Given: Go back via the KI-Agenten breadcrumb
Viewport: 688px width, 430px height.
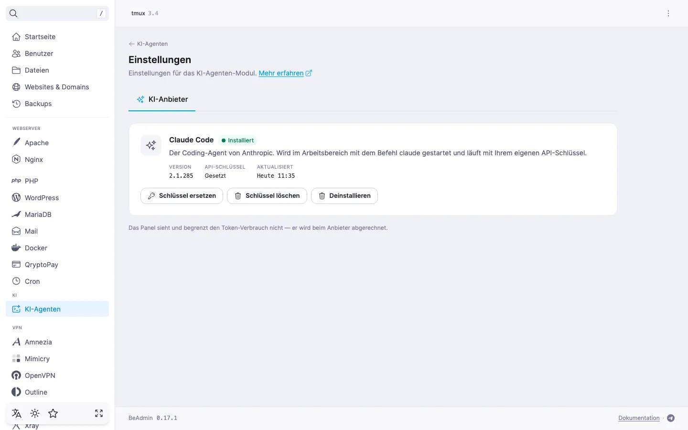Looking at the screenshot, I should (148, 44).
